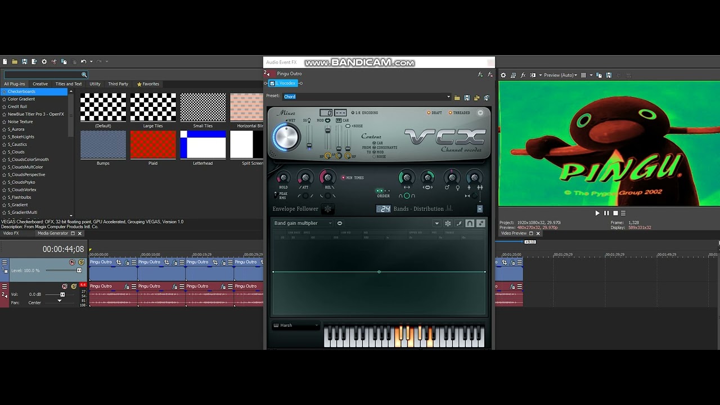
Task: Add plug-in to chain icon
Action: tap(480, 74)
